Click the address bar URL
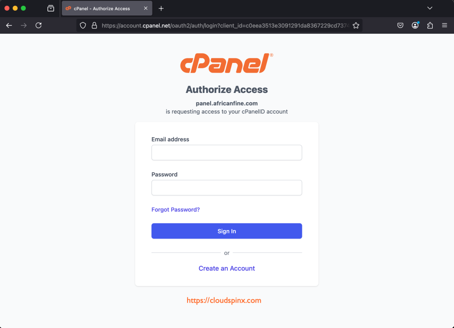 click(x=222, y=26)
